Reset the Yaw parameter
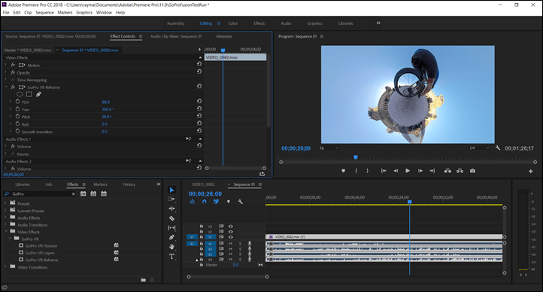543x292 pixels. (199, 108)
